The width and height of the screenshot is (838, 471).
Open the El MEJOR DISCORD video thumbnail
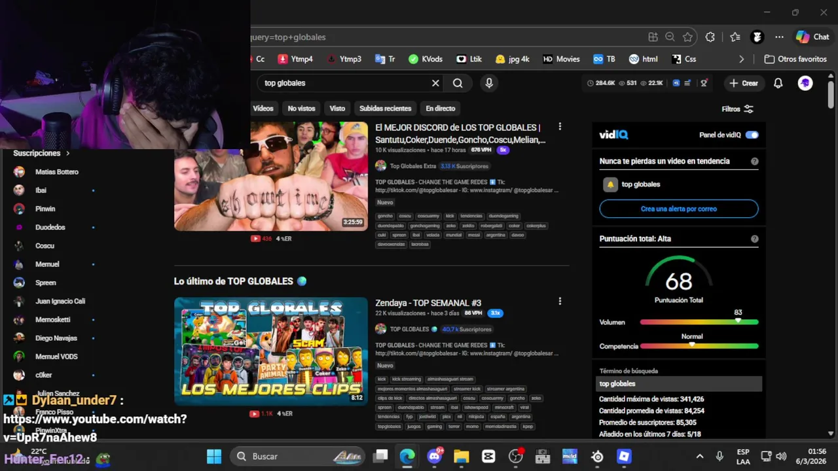click(271, 176)
